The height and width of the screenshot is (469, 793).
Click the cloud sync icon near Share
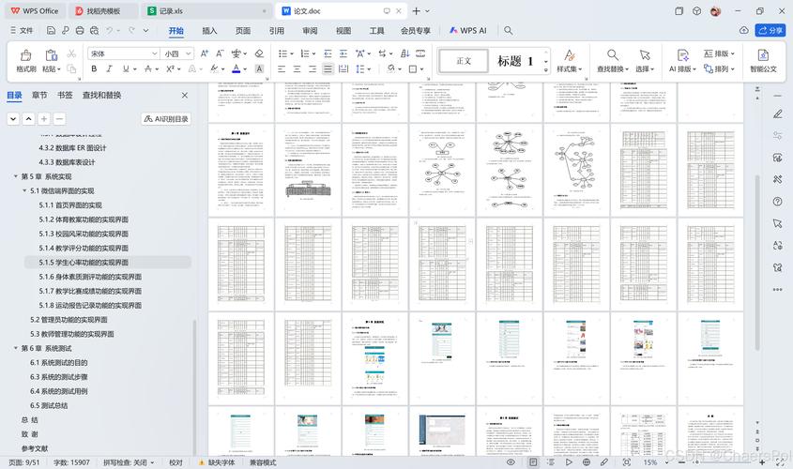743,30
